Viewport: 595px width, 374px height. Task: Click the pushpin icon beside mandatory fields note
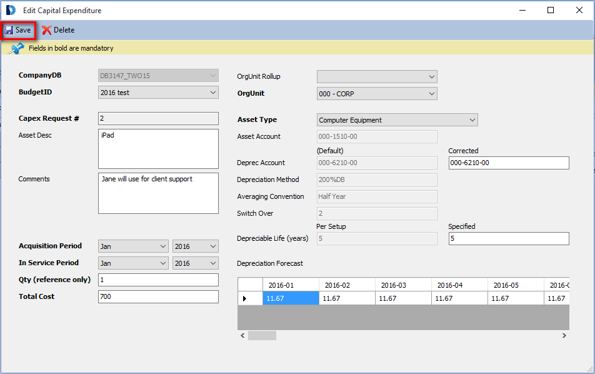(16, 48)
